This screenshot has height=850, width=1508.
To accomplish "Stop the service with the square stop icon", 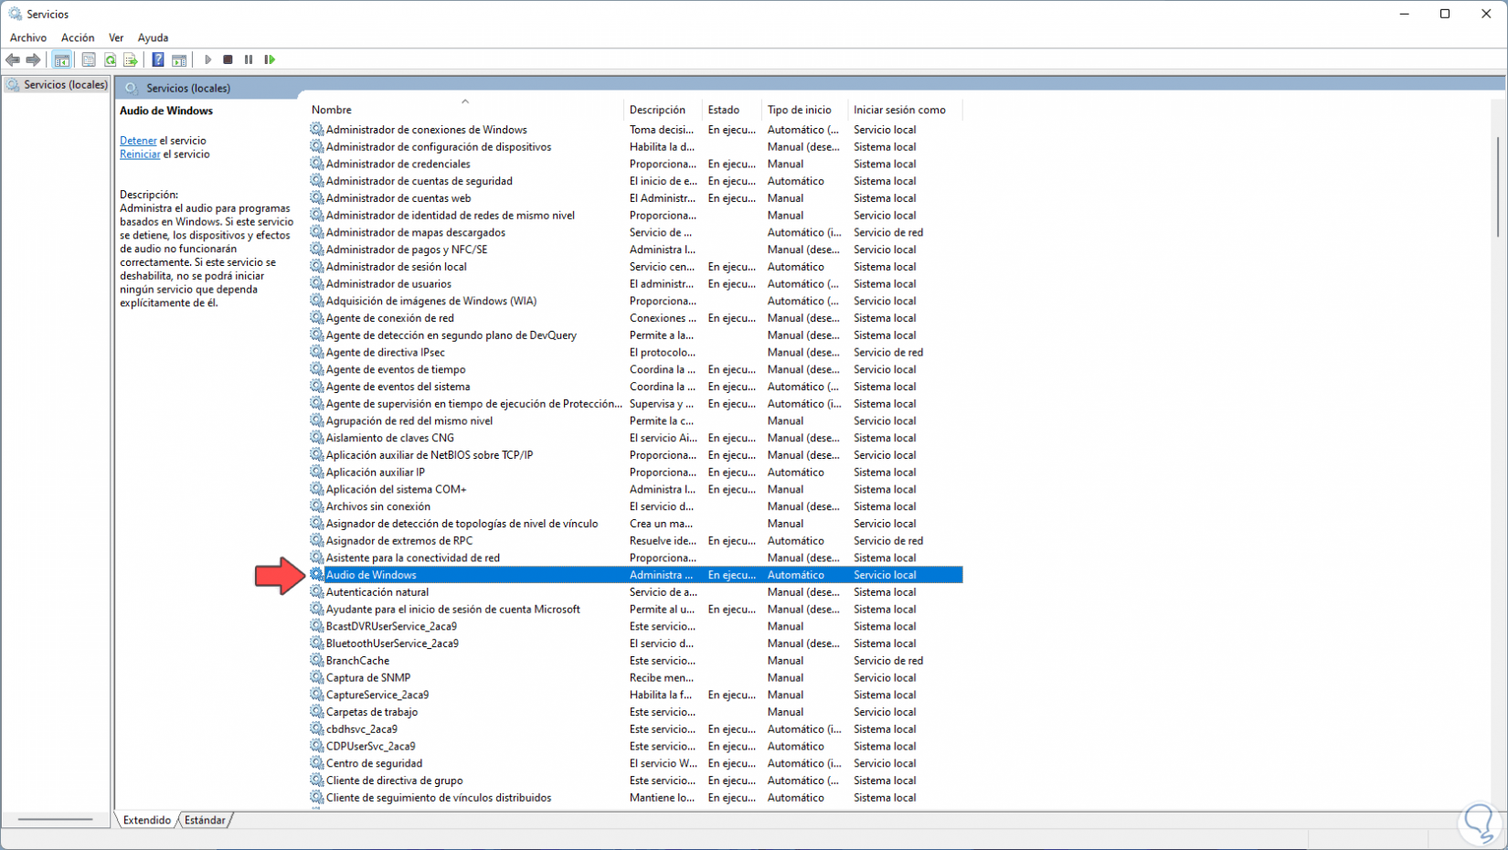I will [228, 60].
